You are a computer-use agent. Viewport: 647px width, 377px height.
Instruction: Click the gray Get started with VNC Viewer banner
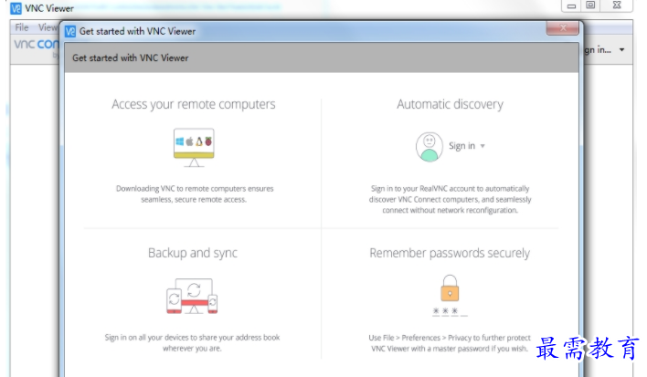tap(322, 58)
